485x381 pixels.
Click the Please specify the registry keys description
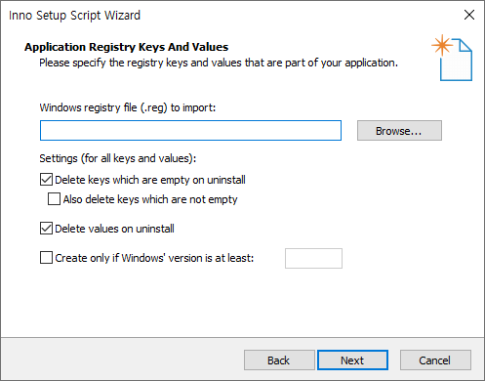(219, 63)
